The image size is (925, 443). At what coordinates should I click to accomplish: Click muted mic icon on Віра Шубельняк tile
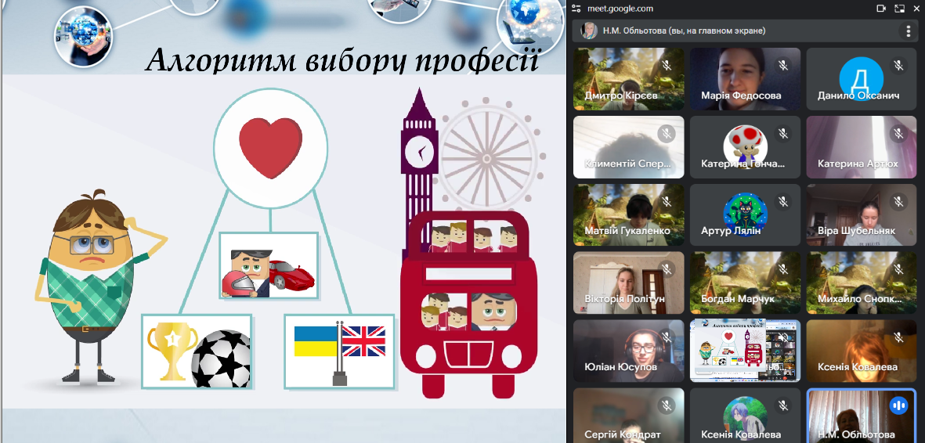coord(898,201)
